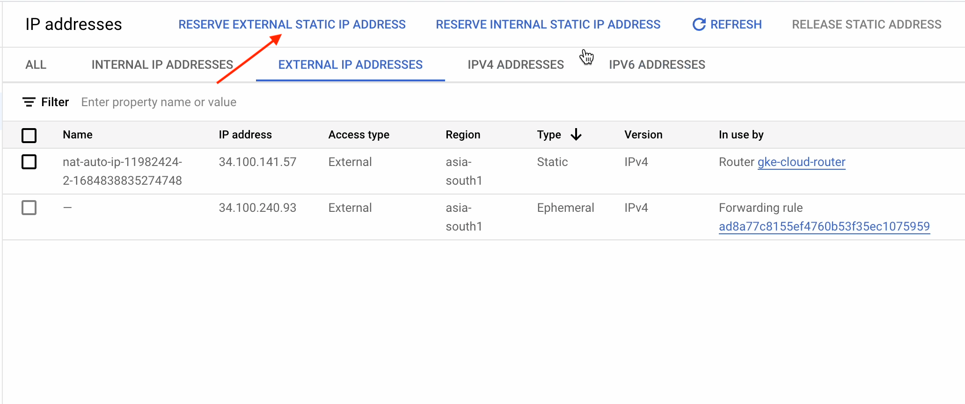Screen dimensions: 965x404
Task: Sort by the Name column header
Action: 78,135
